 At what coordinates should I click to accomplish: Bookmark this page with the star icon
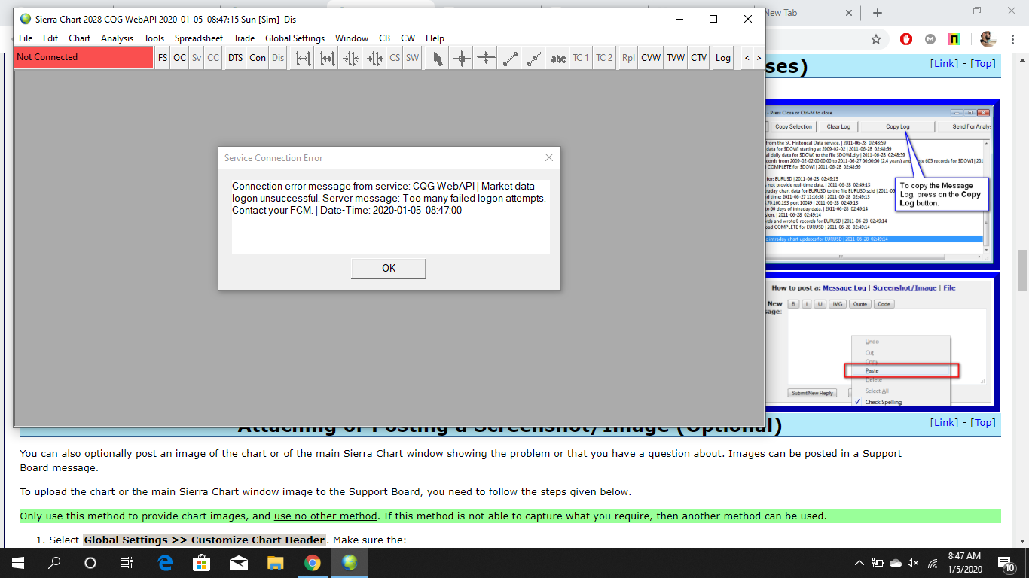click(876, 39)
